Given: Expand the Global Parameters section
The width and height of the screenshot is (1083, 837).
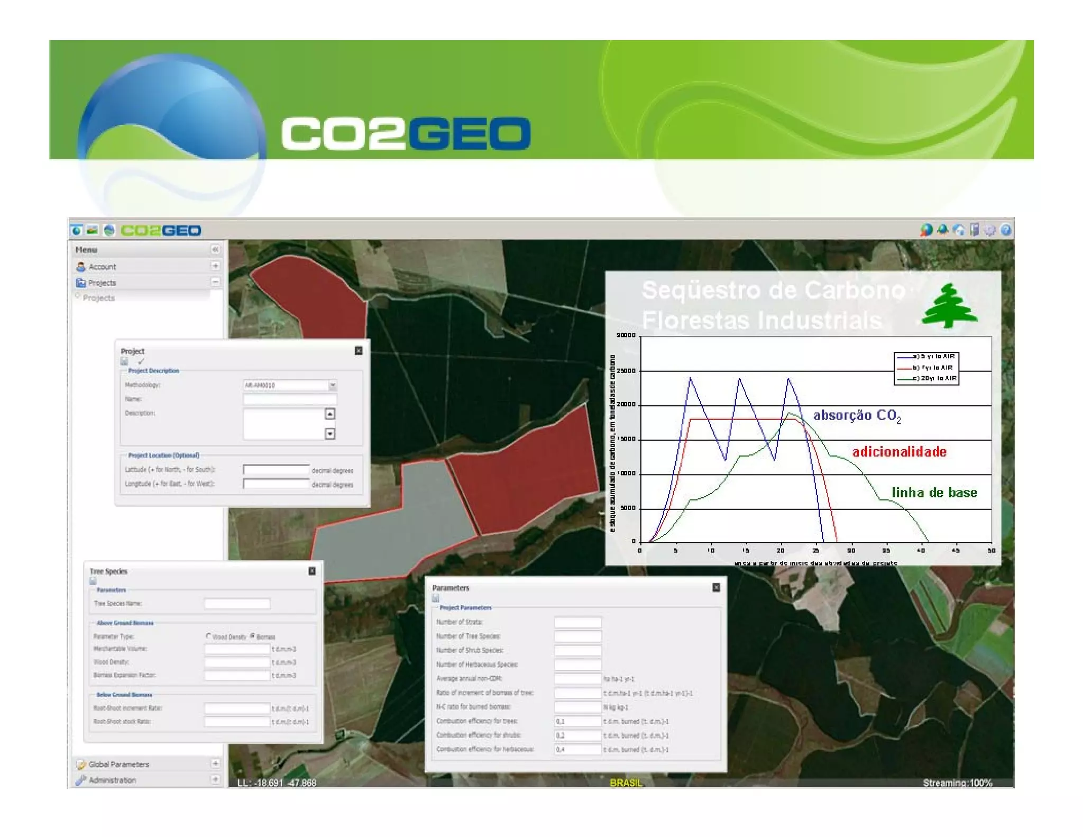Looking at the screenshot, I should 215,763.
